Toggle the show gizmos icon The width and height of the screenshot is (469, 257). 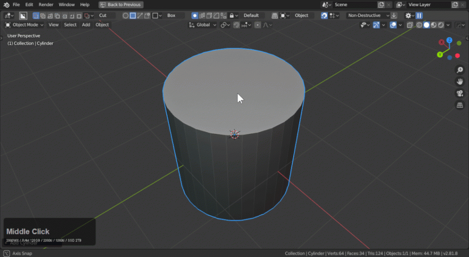(x=376, y=25)
